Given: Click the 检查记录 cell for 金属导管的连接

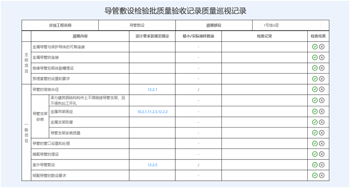Looking at the screenshot, I should [264, 58].
